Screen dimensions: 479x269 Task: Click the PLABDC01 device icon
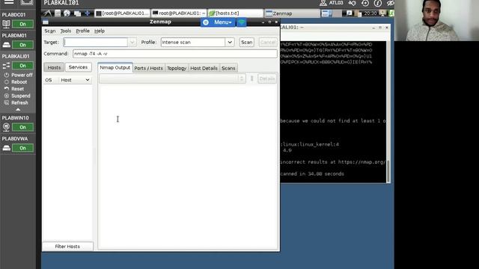point(6,24)
